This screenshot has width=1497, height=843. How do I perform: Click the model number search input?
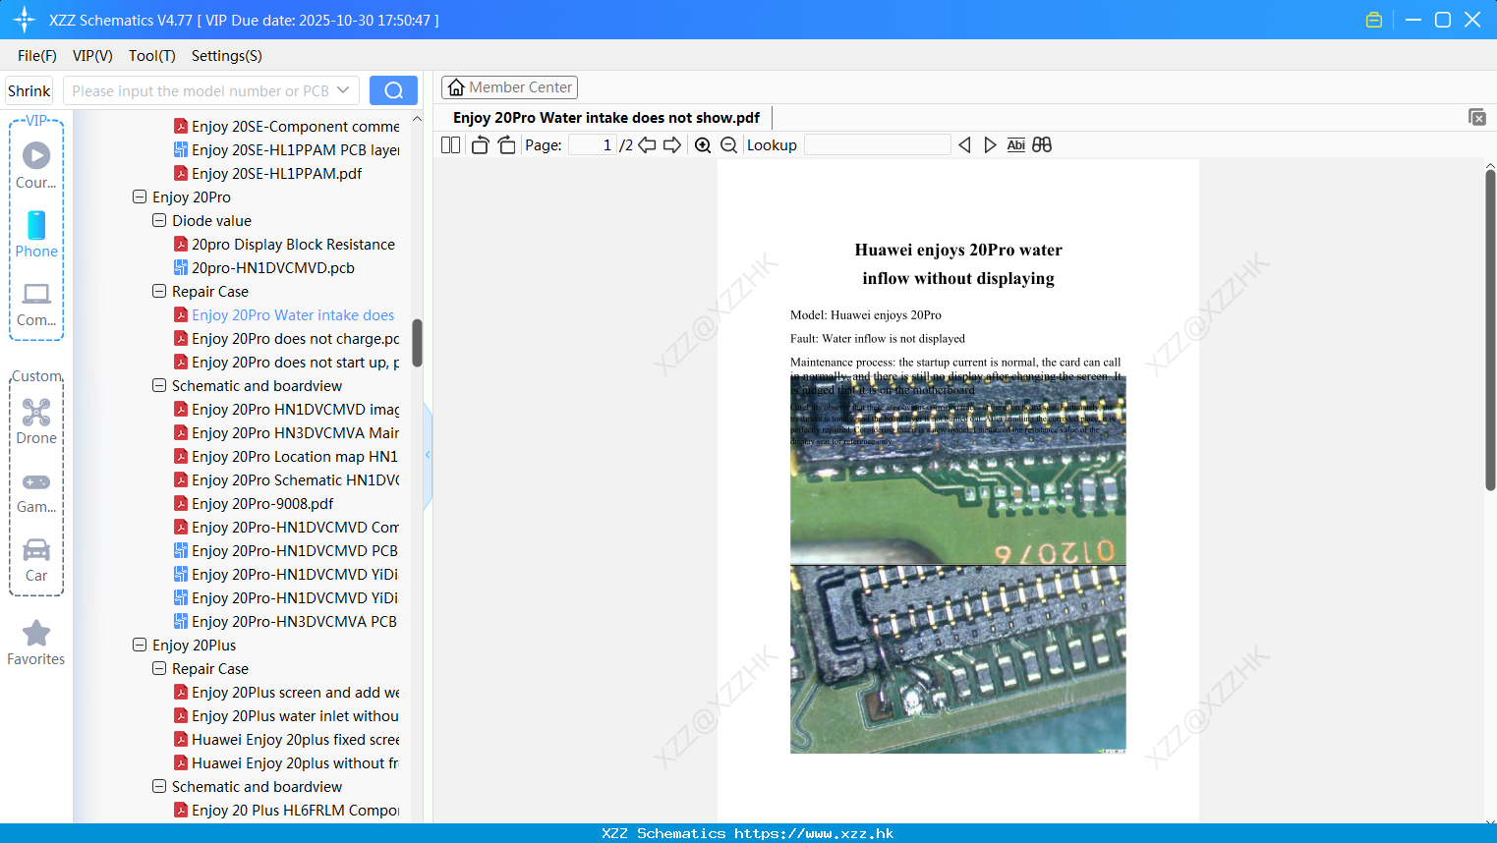[x=201, y=90]
